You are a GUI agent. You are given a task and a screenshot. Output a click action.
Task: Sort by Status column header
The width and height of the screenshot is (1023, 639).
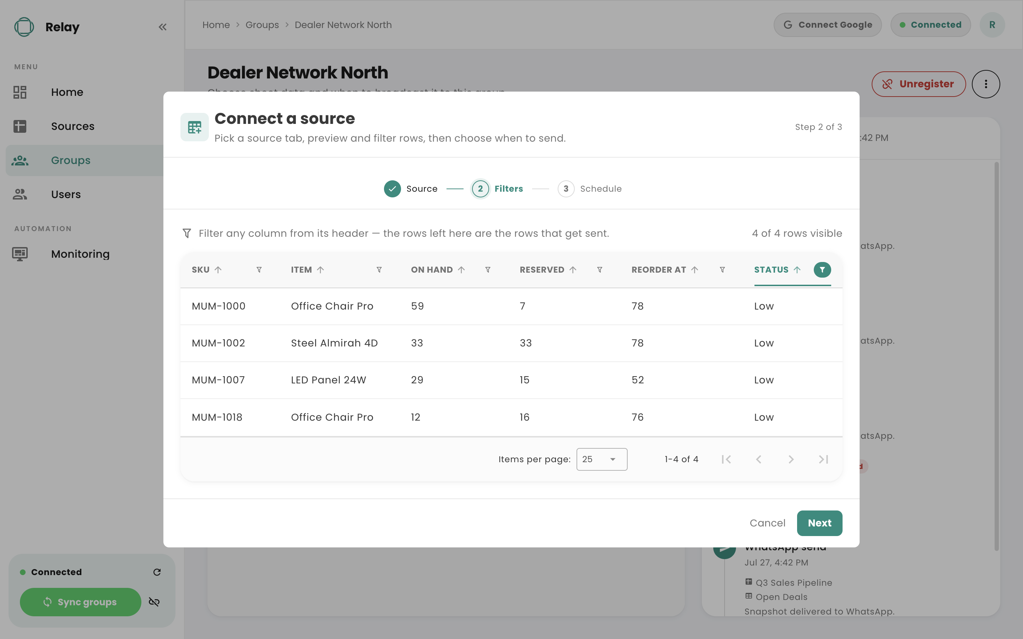[778, 270]
